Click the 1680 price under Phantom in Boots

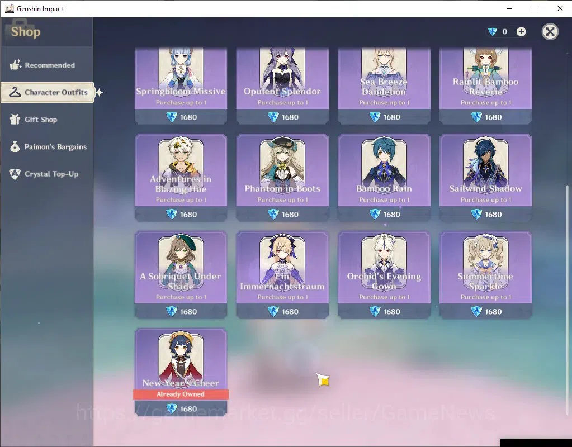pos(290,215)
